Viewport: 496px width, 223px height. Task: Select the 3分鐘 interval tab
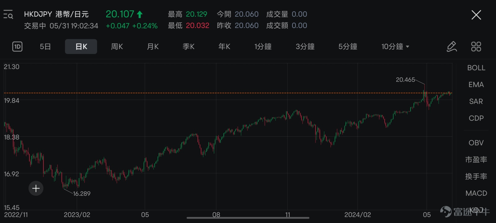point(305,46)
